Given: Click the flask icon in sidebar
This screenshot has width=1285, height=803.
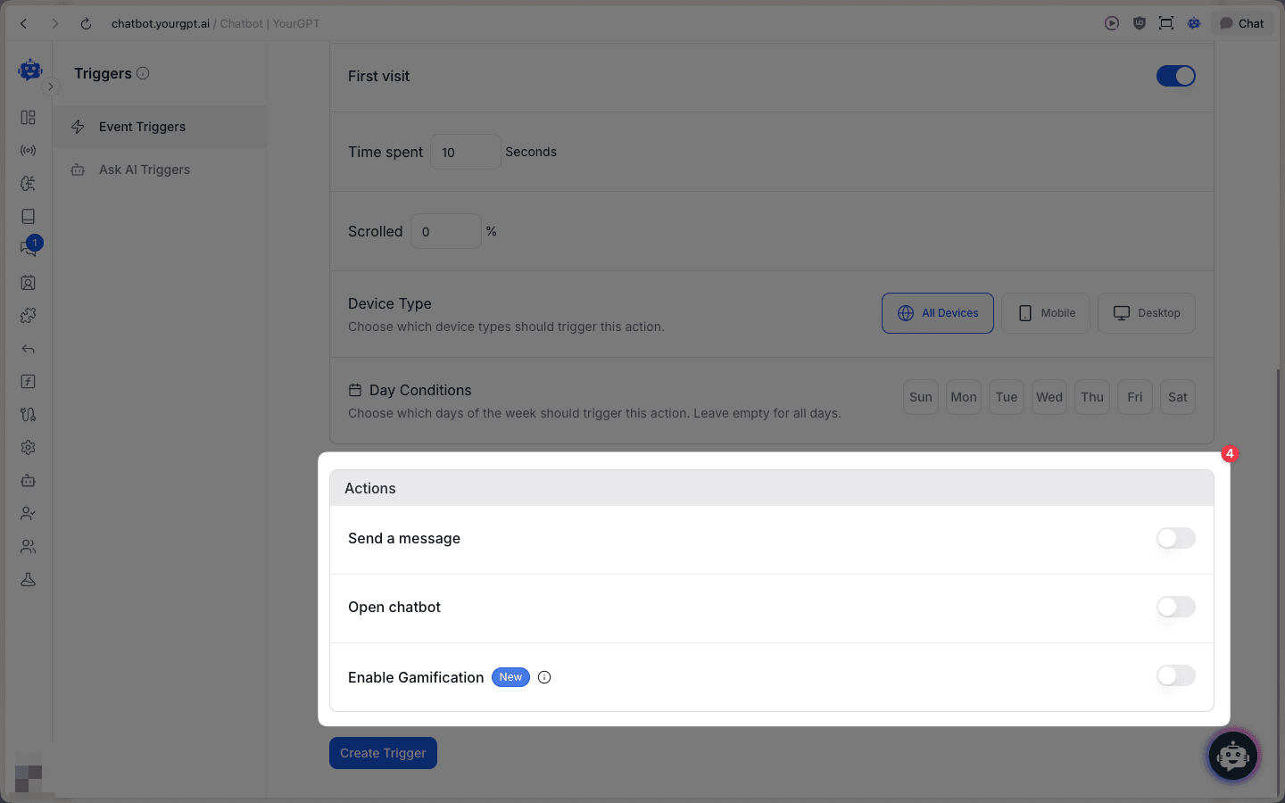Looking at the screenshot, I should point(28,580).
